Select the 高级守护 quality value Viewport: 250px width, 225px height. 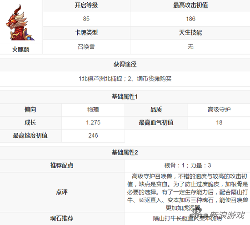[x=219, y=110]
